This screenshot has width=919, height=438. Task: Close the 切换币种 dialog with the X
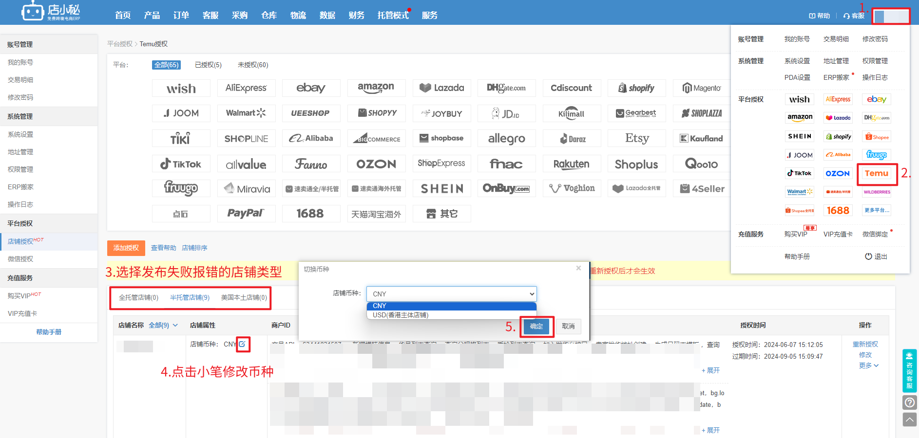click(x=578, y=268)
